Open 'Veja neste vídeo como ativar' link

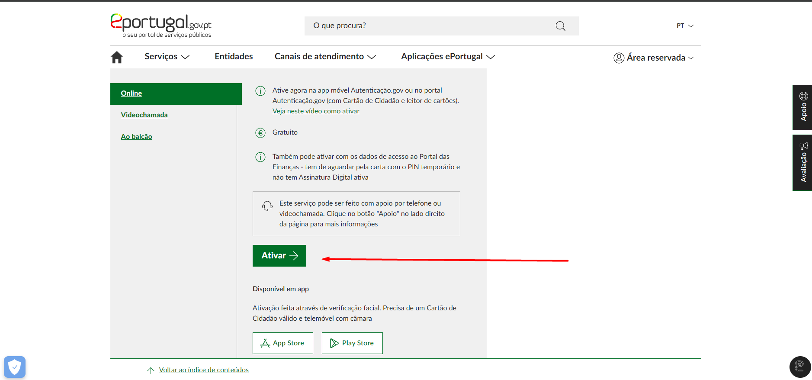[x=316, y=111]
